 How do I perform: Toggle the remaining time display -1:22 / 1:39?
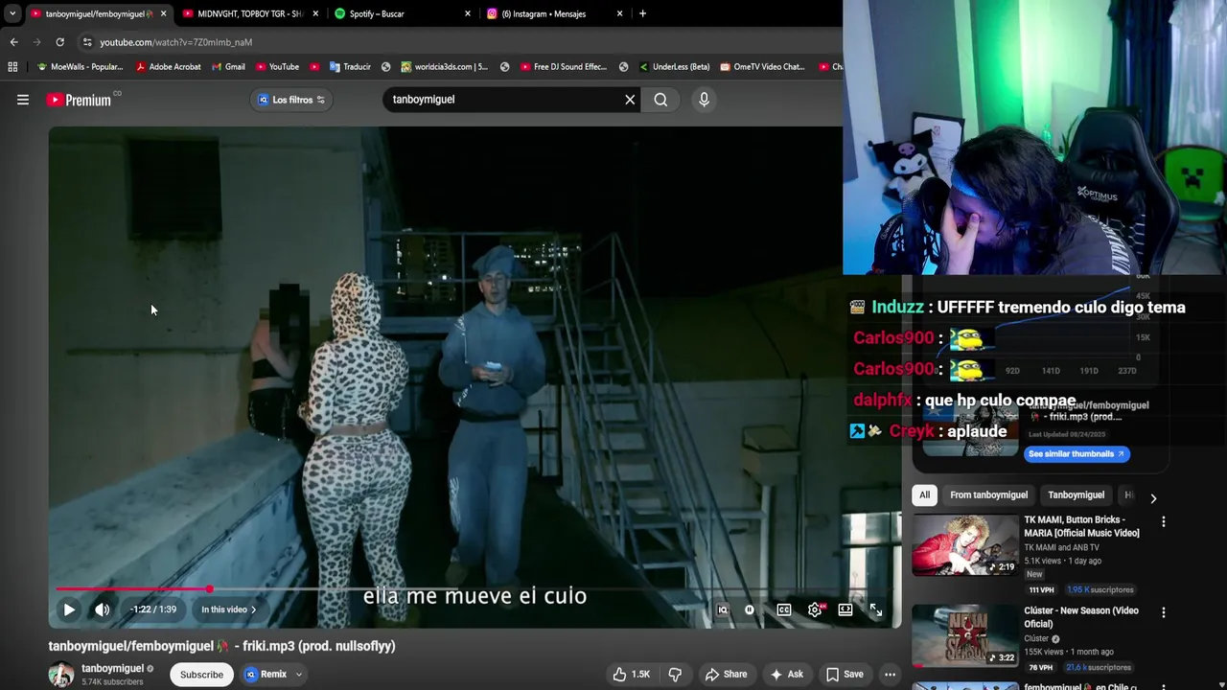click(x=153, y=609)
